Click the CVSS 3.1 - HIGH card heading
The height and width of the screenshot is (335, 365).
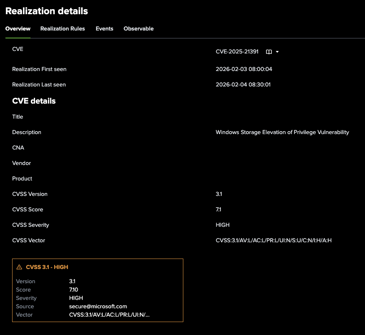pos(47,267)
